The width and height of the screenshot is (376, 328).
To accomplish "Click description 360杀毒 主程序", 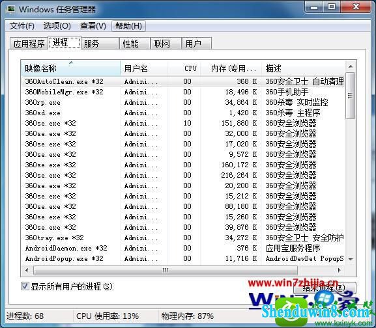I will coord(293,113).
